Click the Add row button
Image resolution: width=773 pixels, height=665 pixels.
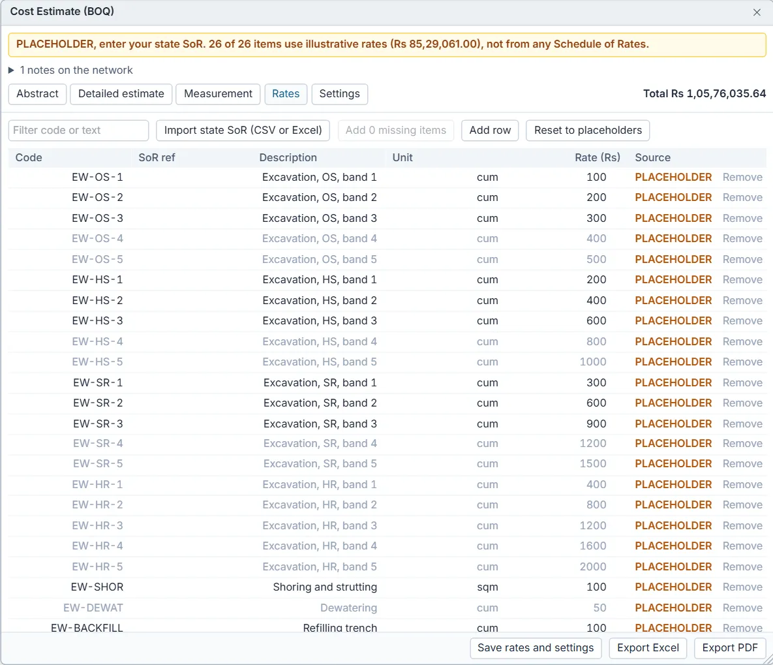[x=490, y=131]
